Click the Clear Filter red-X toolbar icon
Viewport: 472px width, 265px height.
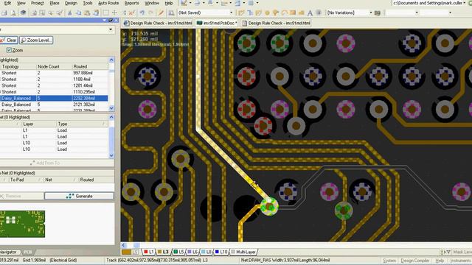click(131, 13)
